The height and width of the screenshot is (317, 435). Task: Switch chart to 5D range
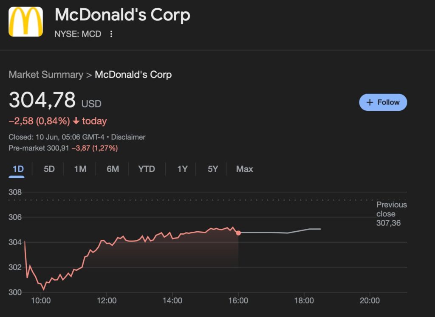[x=49, y=169]
